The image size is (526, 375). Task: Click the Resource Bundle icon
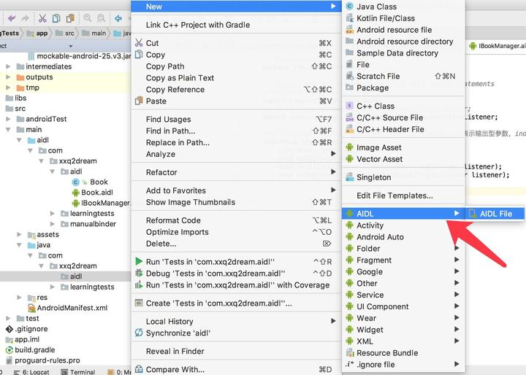349,352
